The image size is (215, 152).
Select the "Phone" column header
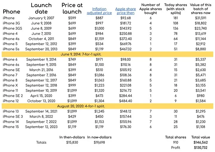click(x=12, y=12)
